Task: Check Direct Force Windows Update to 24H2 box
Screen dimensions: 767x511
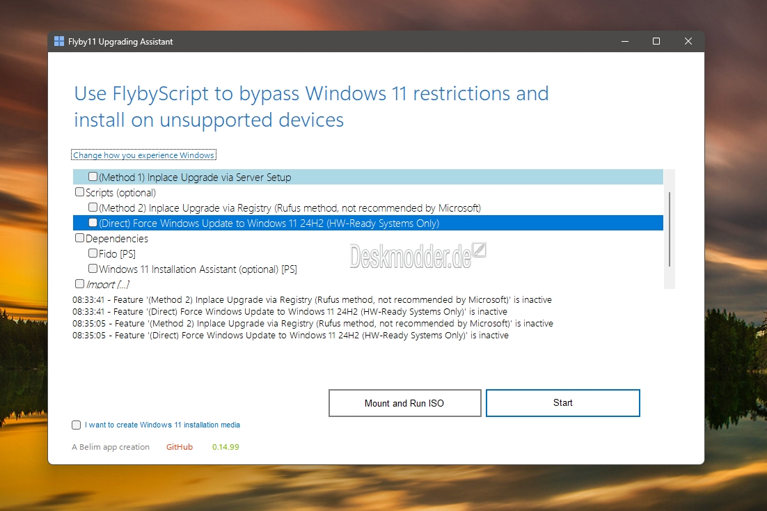Action: click(x=93, y=223)
